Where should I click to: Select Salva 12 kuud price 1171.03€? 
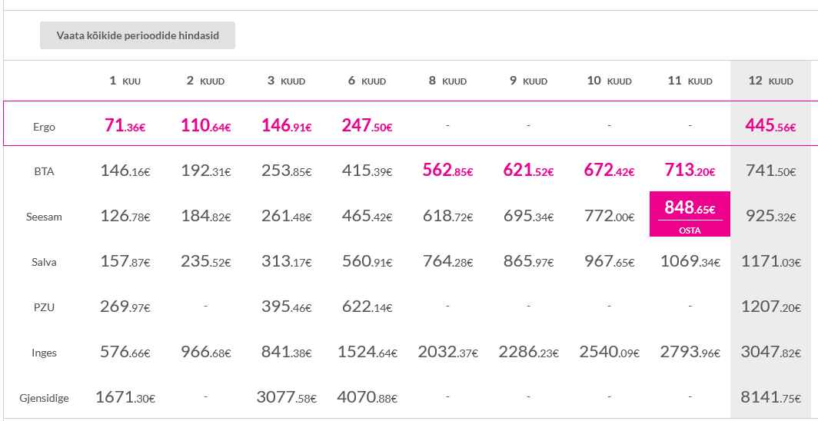[x=770, y=261]
